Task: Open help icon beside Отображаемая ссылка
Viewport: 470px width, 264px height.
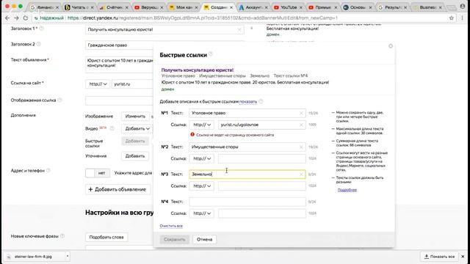Action: pyautogui.click(x=59, y=100)
